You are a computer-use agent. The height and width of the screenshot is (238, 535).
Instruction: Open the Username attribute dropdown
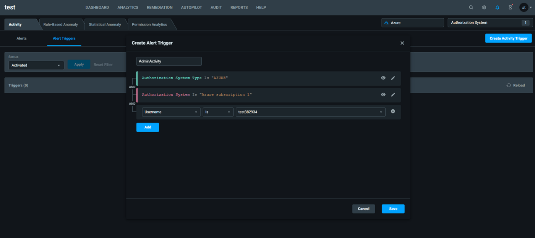click(171, 112)
